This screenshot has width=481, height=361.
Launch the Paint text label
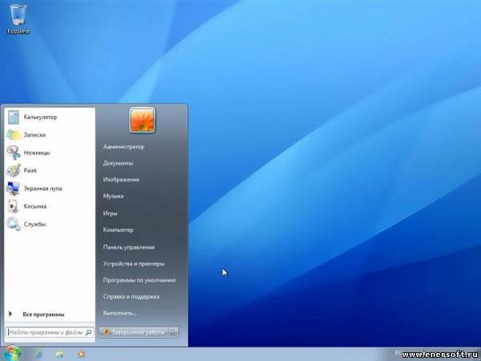click(30, 171)
